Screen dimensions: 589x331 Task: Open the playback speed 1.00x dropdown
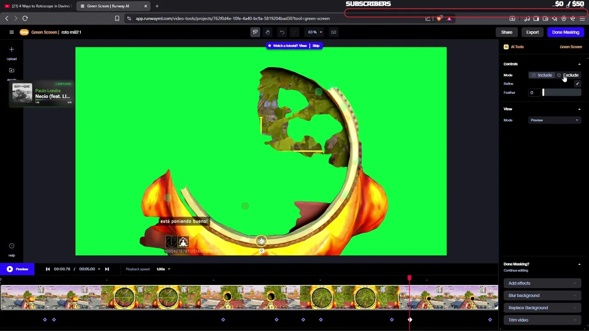pos(163,269)
